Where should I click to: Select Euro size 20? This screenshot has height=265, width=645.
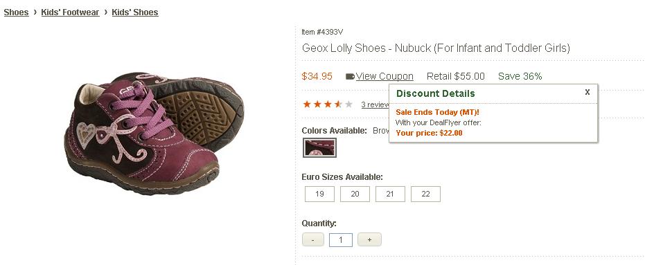point(355,194)
